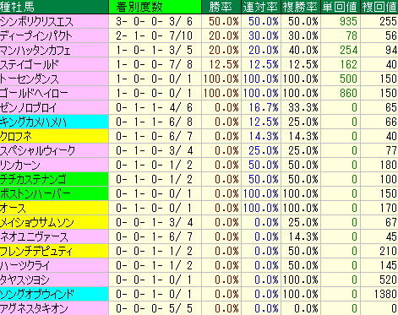
Task: Select the メイショウサムソン sire name
Action: (x=37, y=222)
